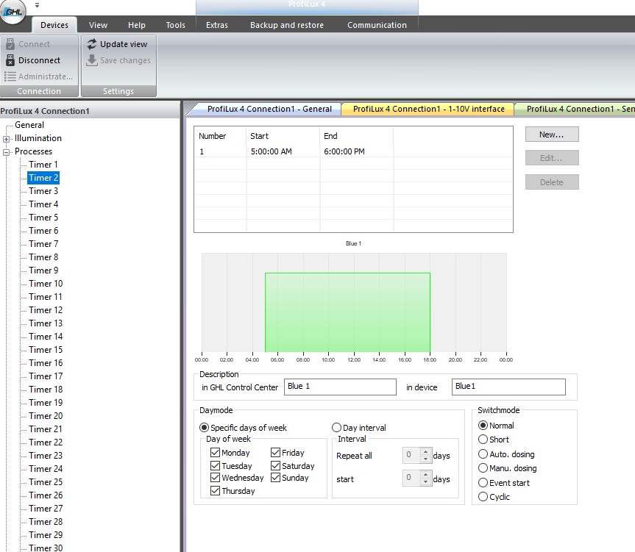Select Event start switchmode
635x552 pixels.
click(x=483, y=482)
